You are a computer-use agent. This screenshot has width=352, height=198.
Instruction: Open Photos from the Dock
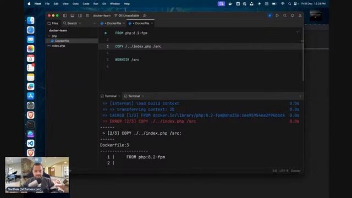(31, 49)
